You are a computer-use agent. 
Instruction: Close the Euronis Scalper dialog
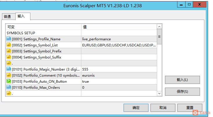pos(200,5)
